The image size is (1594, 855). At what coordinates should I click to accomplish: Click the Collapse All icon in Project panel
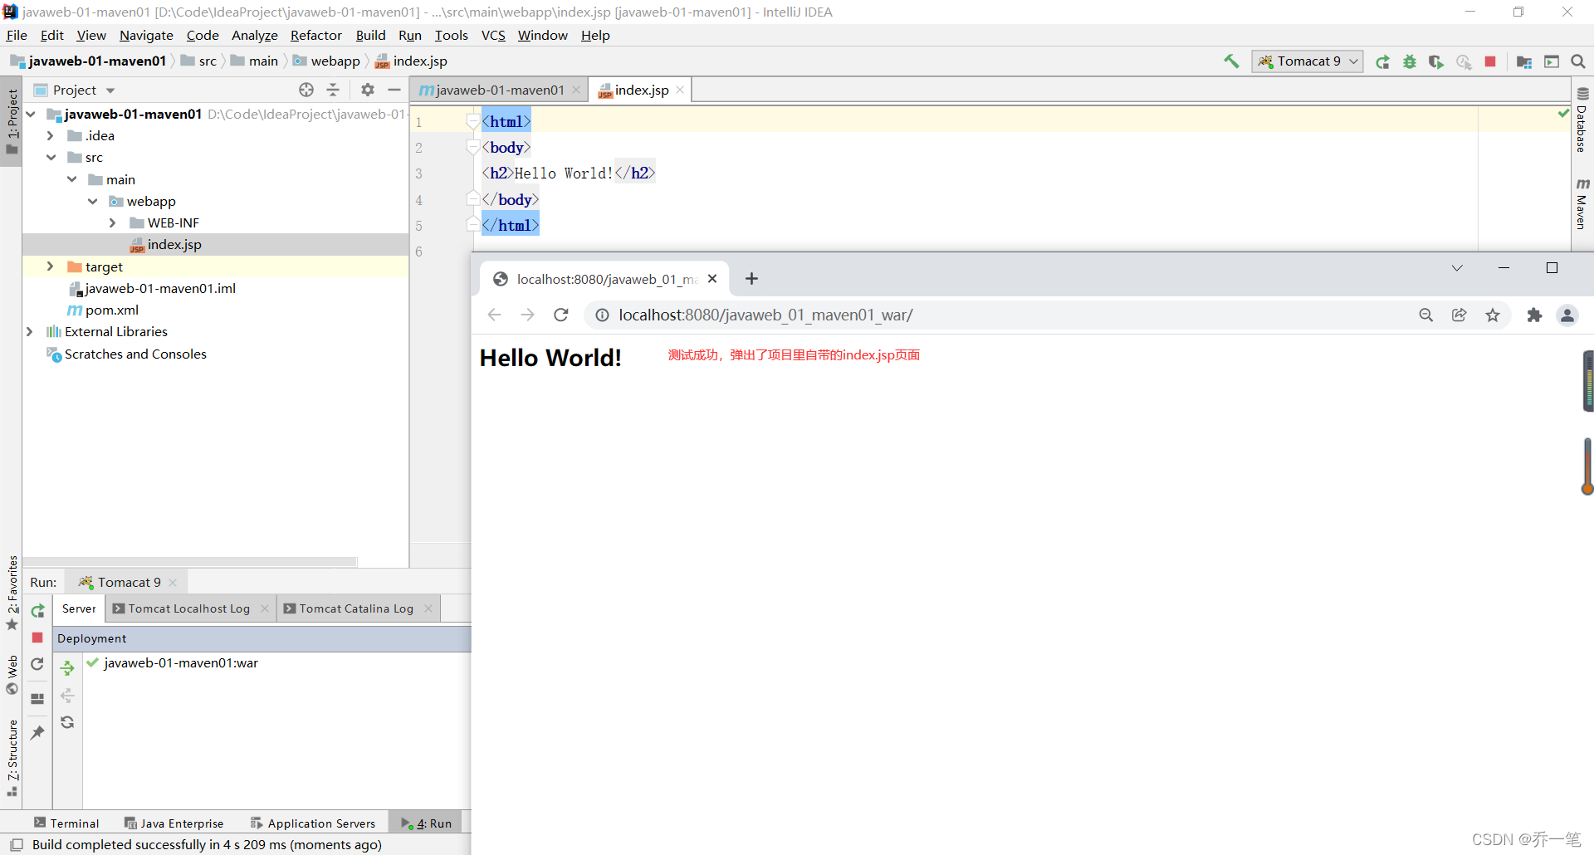[x=333, y=90]
